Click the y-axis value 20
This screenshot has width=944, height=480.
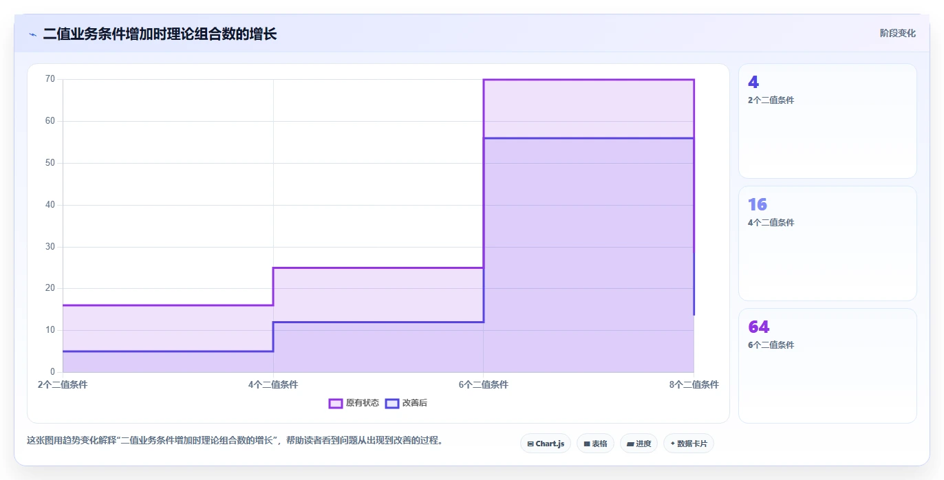coord(50,288)
